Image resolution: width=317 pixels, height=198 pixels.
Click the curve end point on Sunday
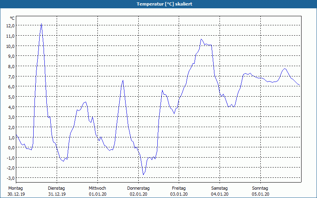pyautogui.click(x=299, y=85)
